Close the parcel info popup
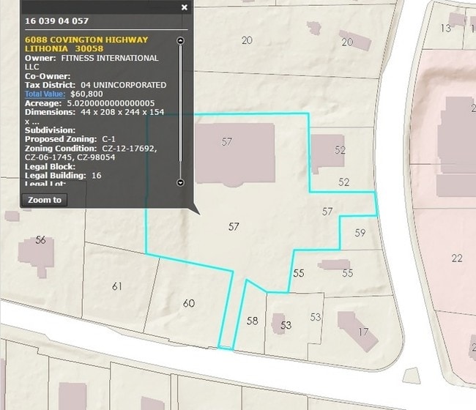The height and width of the screenshot is (410, 476). [x=185, y=7]
